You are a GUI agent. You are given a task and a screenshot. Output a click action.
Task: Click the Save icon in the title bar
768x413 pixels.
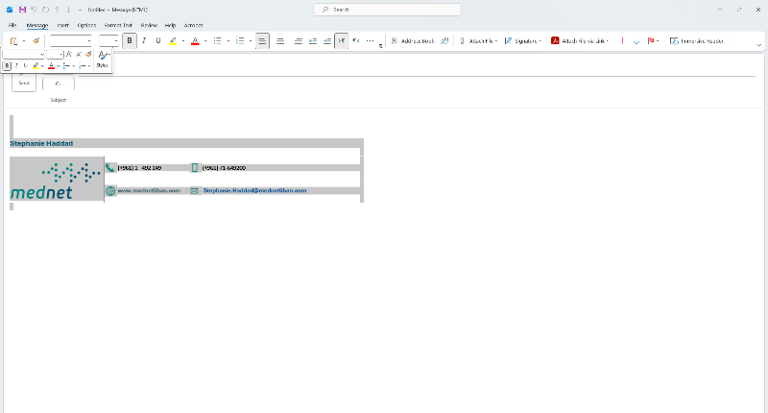pos(22,9)
